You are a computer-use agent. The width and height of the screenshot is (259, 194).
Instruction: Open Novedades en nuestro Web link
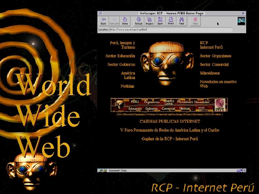click(x=218, y=84)
